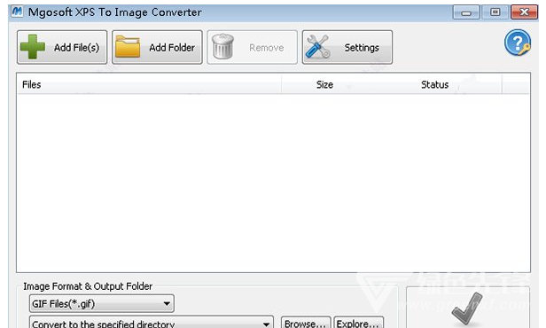Minimize the converter window
Image resolution: width=546 pixels, height=328 pixels.
[466, 12]
